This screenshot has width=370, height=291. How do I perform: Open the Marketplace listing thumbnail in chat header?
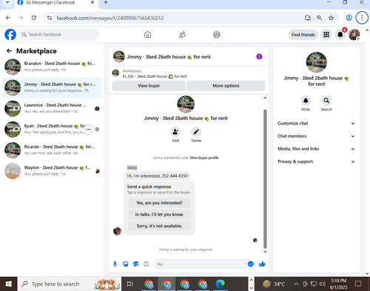tap(115, 73)
